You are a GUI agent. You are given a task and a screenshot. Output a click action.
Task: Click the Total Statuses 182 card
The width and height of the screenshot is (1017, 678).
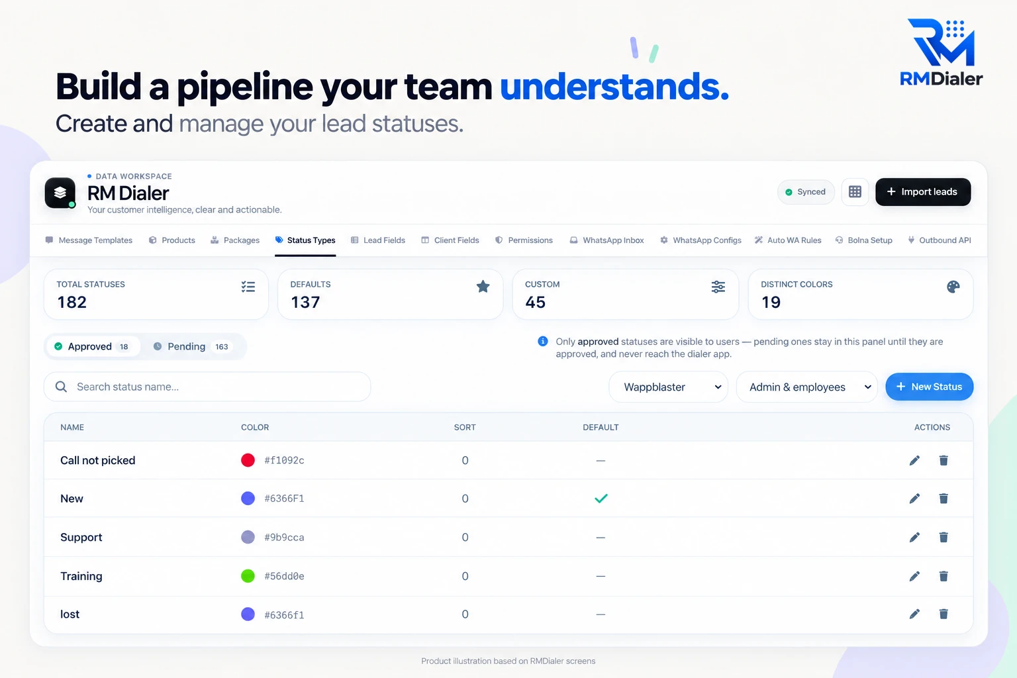pyautogui.click(x=156, y=294)
